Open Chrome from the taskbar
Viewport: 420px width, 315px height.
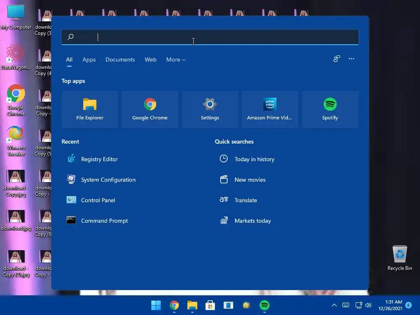coord(174,305)
